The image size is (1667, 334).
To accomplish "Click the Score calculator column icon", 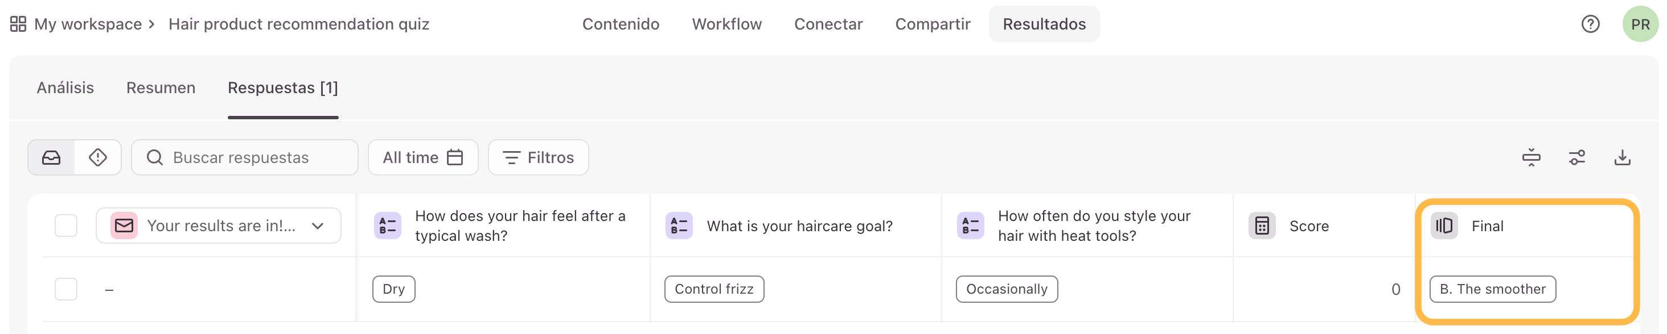I will [x=1261, y=226].
